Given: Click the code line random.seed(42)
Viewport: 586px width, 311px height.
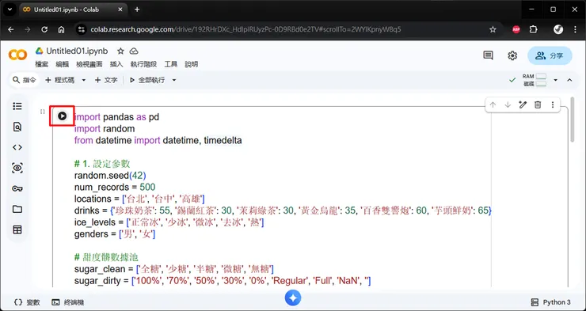Looking at the screenshot, I should point(110,175).
